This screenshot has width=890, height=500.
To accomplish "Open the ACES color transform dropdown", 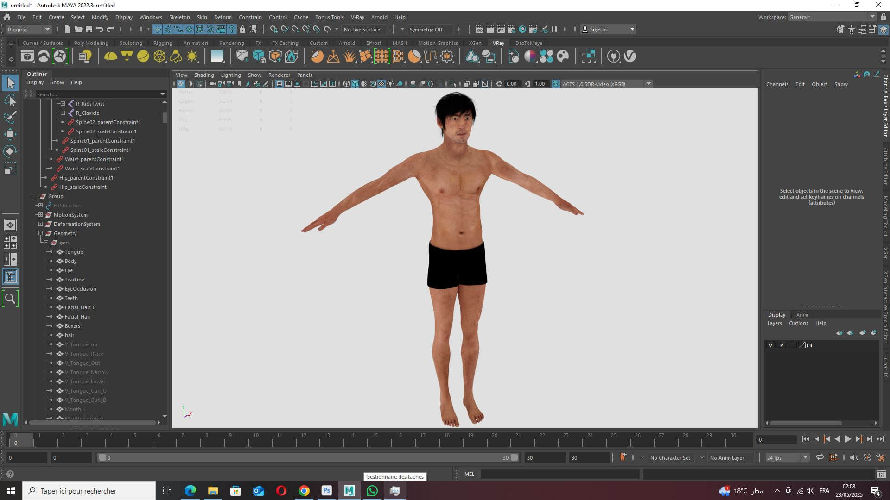I will pyautogui.click(x=607, y=84).
